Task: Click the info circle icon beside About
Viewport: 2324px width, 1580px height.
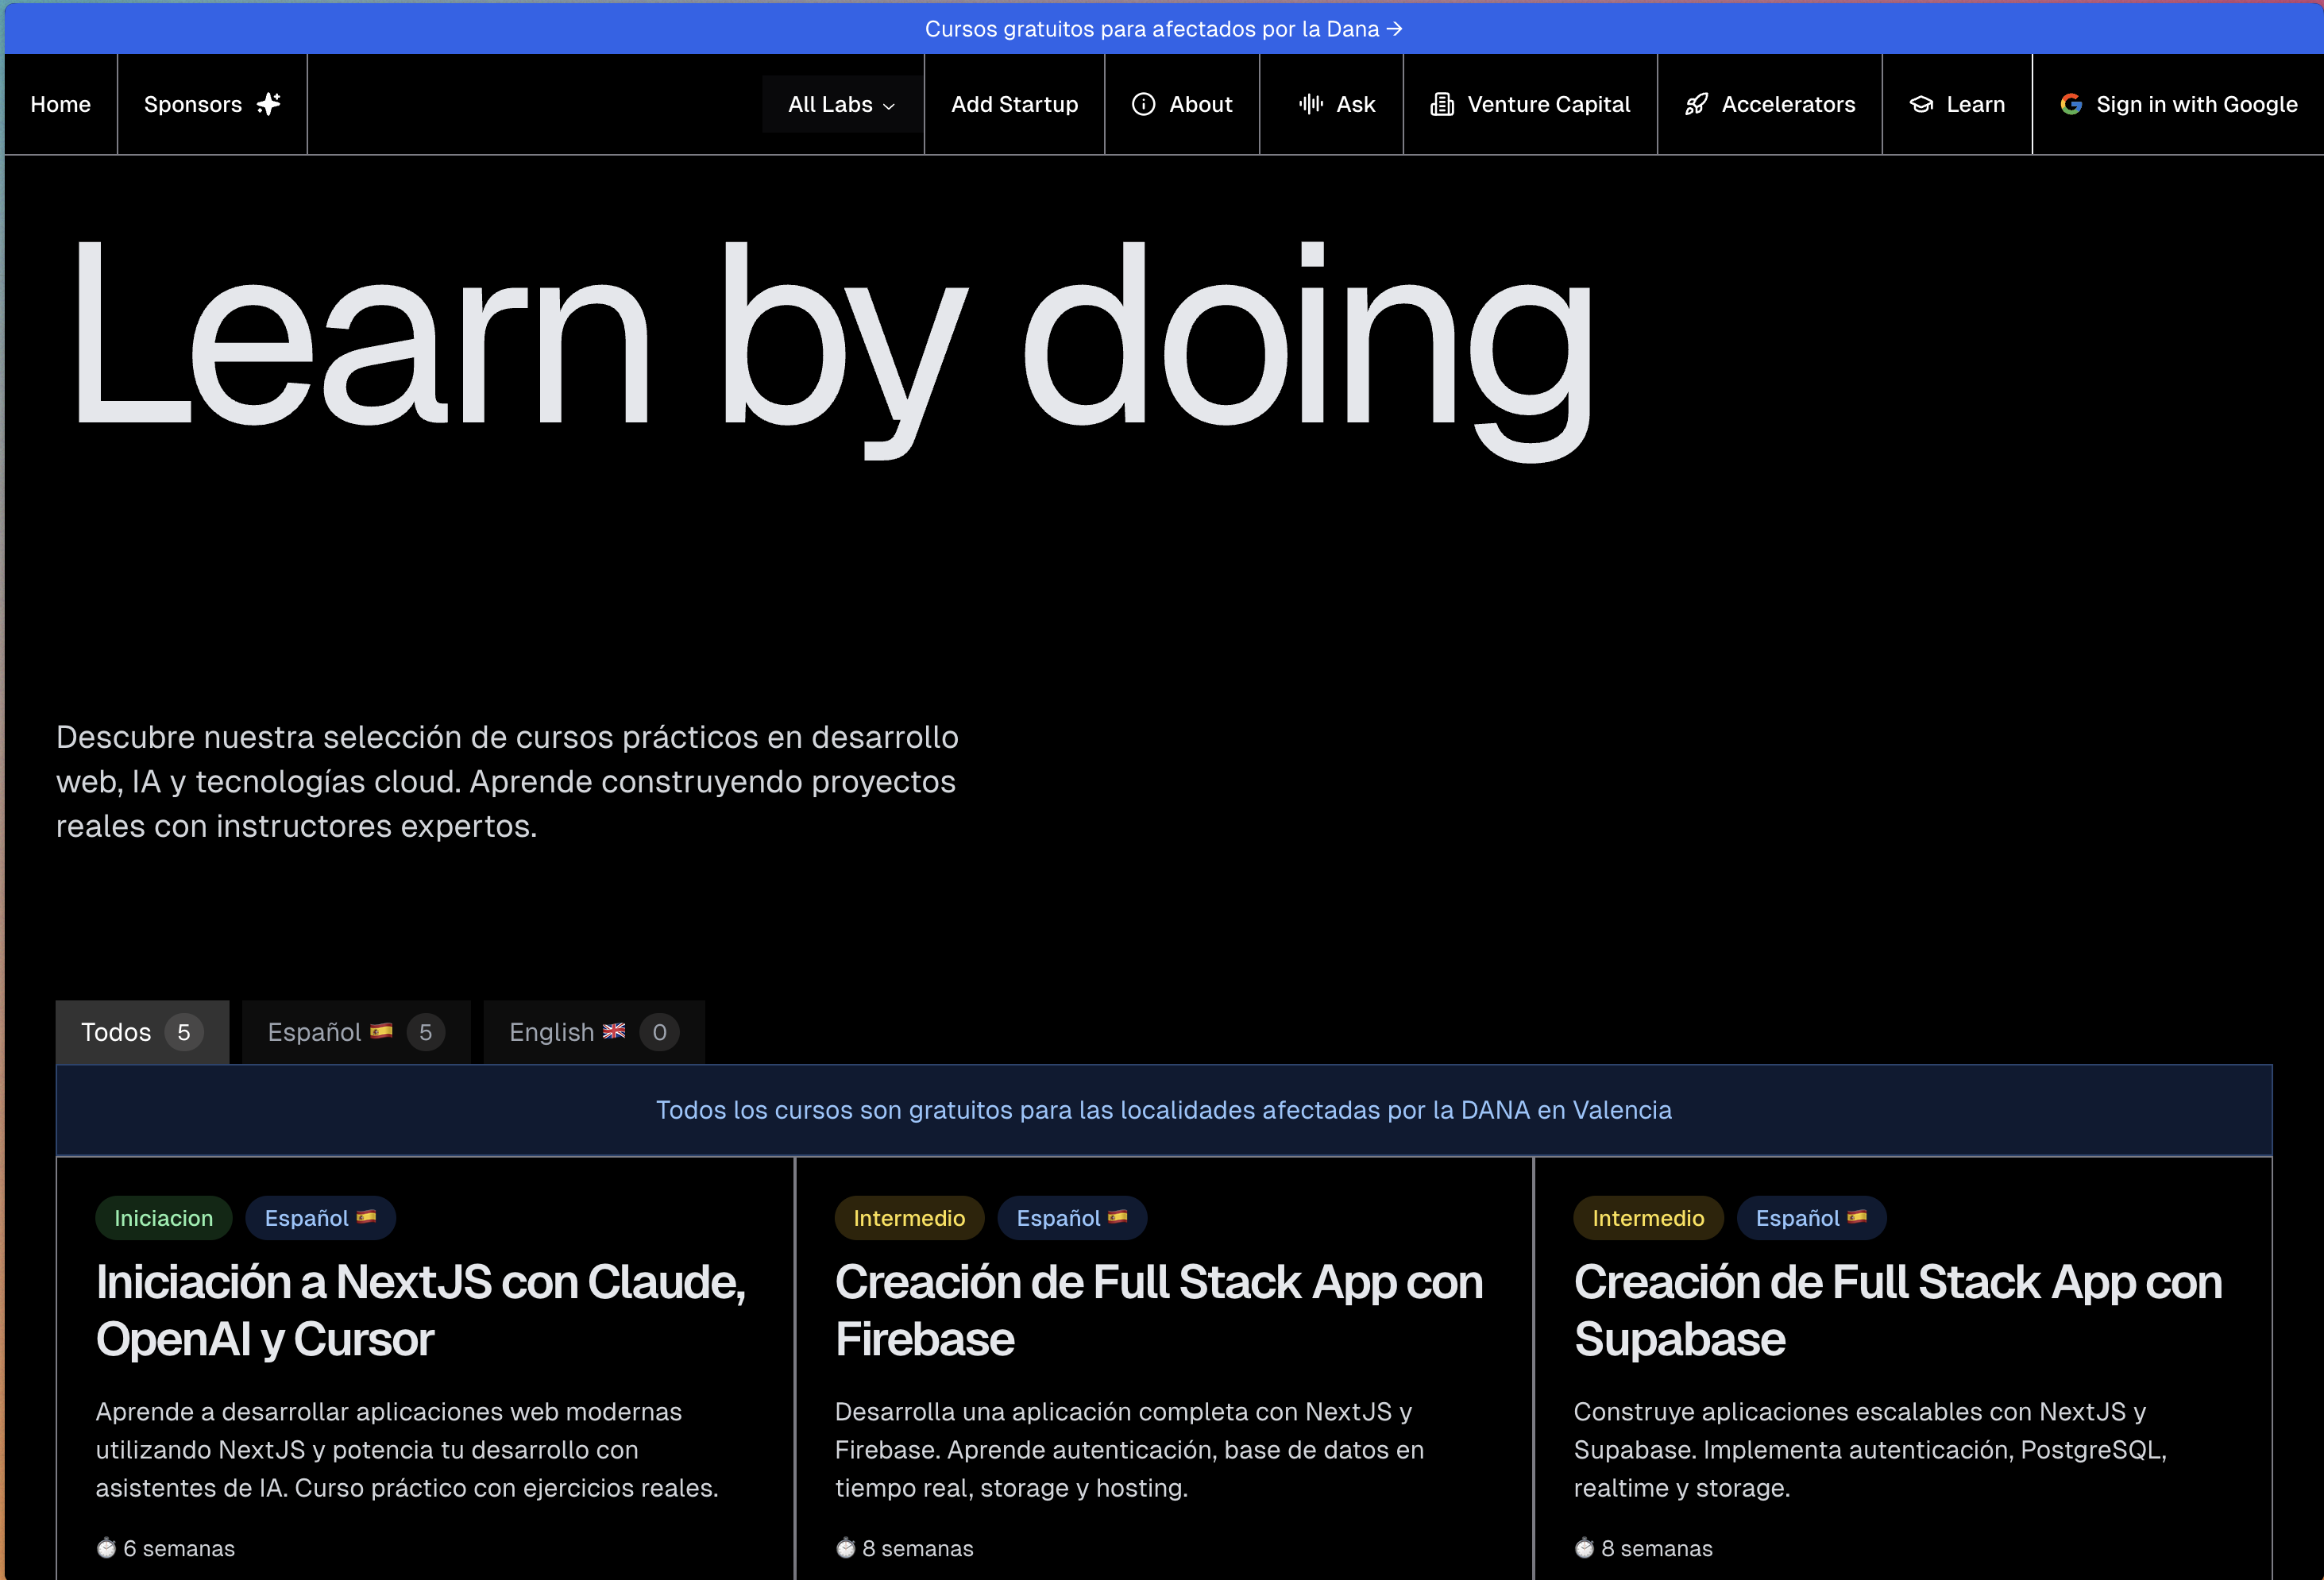Action: 1143,104
